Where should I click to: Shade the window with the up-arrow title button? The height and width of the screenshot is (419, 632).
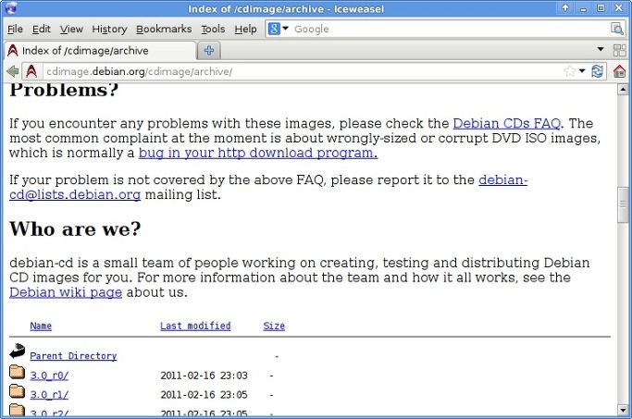[565, 8]
